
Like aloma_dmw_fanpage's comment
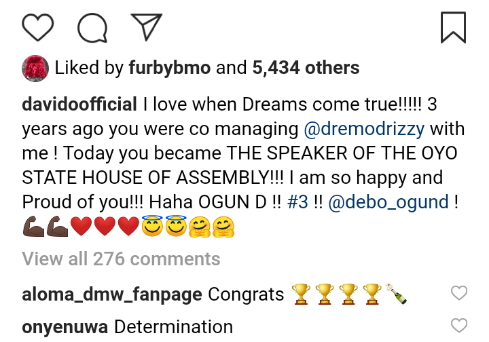point(460,293)
